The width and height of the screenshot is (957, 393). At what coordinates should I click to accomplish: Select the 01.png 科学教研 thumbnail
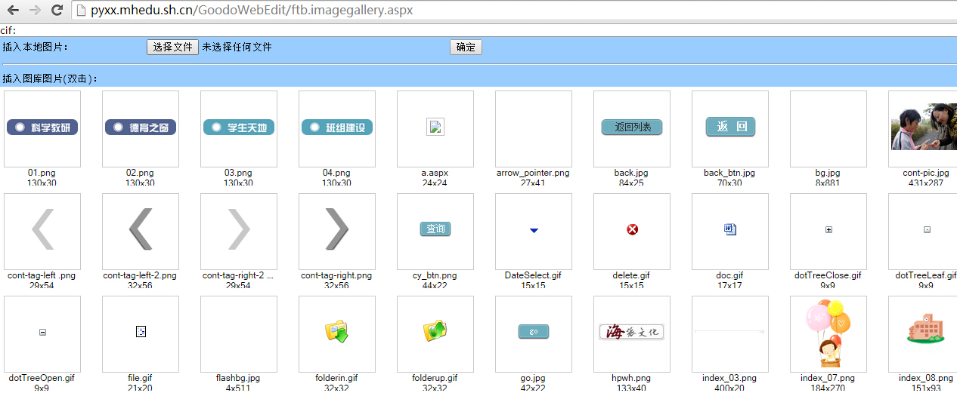(42, 127)
